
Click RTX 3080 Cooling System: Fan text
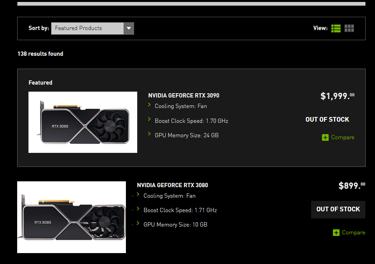tap(170, 196)
